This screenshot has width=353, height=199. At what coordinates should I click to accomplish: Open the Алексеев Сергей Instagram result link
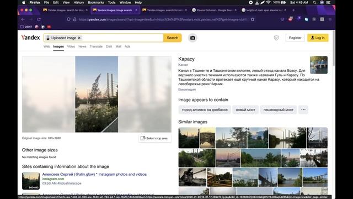click(x=94, y=175)
